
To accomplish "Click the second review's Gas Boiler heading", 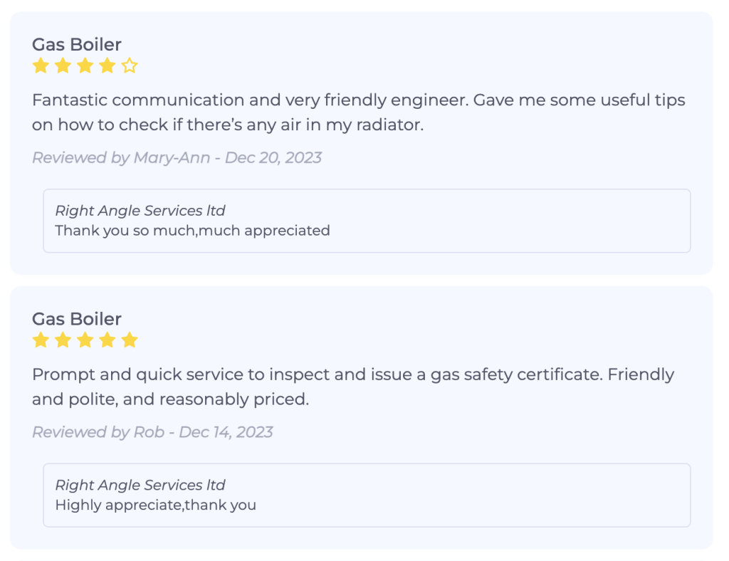I will pyautogui.click(x=77, y=318).
